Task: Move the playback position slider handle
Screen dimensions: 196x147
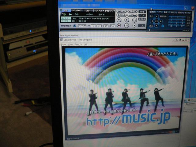Action: (149, 30)
